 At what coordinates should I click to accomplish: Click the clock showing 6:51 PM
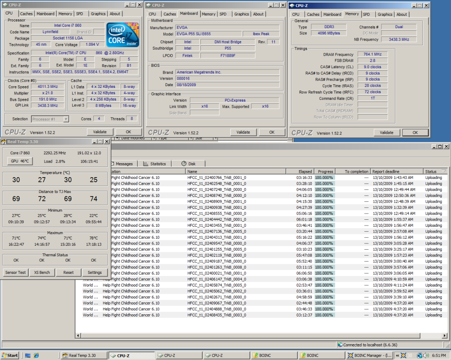point(439,356)
